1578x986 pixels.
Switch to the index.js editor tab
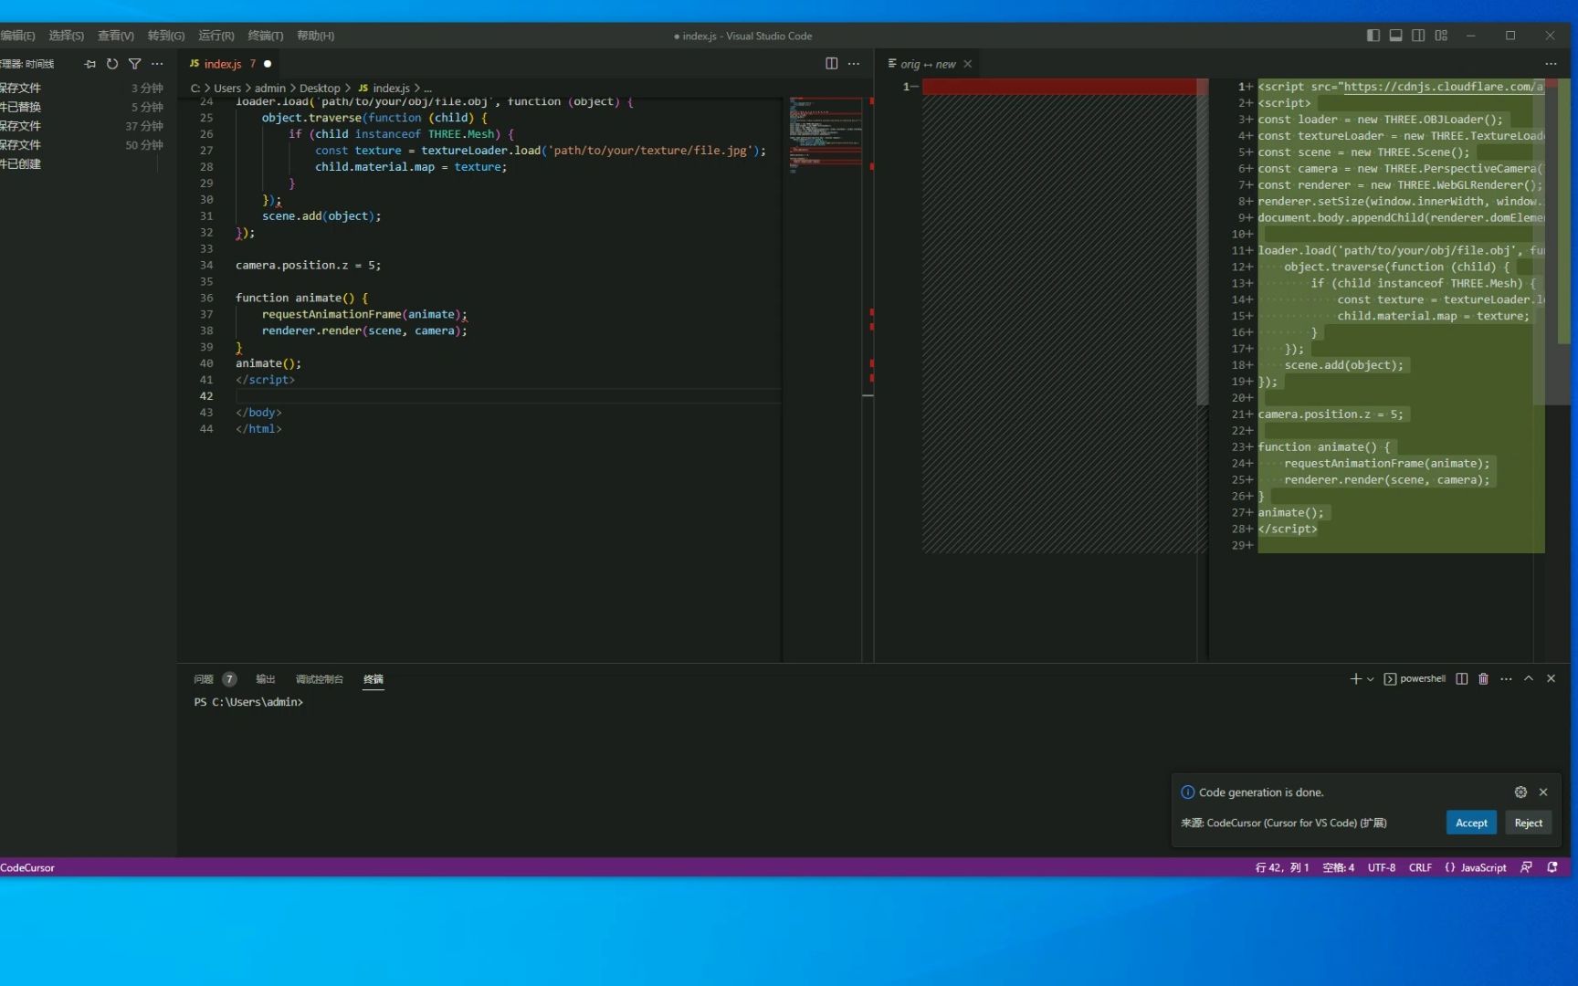222,64
